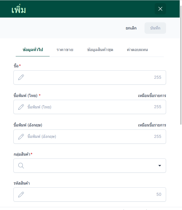Image resolution: width=182 pixels, height=210 pixels.
Task: Select the ค่าตอบแทน tab
Action: [137, 50]
